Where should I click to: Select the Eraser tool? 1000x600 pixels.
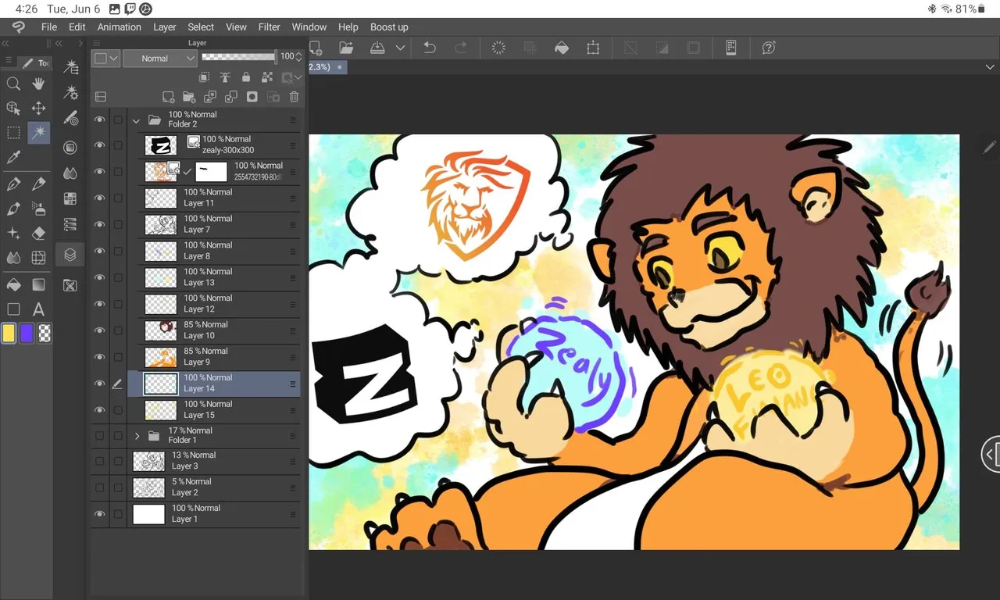click(x=38, y=233)
